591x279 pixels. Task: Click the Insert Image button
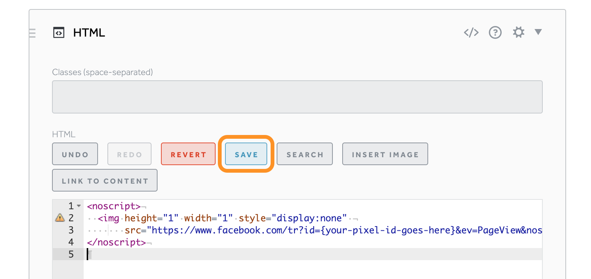pos(385,154)
